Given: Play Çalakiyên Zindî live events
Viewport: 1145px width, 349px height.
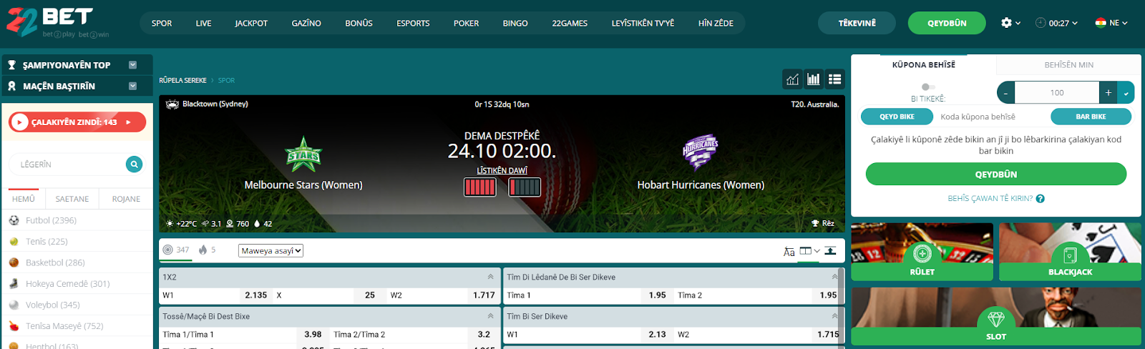Looking at the screenshot, I should point(77,122).
